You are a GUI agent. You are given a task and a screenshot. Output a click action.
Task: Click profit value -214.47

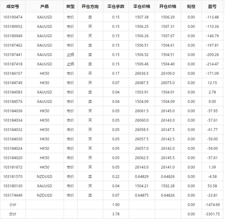tap(212, 64)
